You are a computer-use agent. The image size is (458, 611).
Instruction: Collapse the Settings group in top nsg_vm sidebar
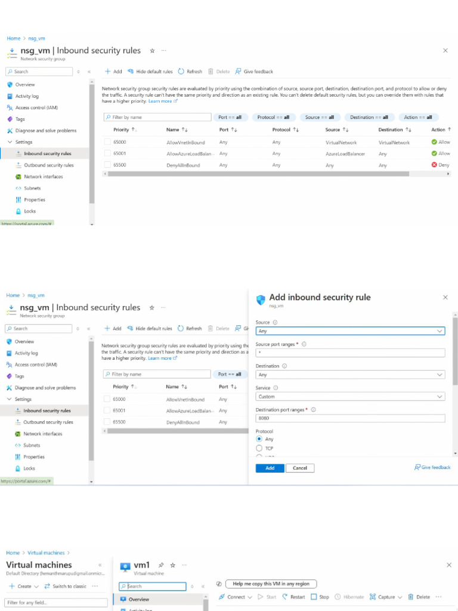click(x=10, y=142)
